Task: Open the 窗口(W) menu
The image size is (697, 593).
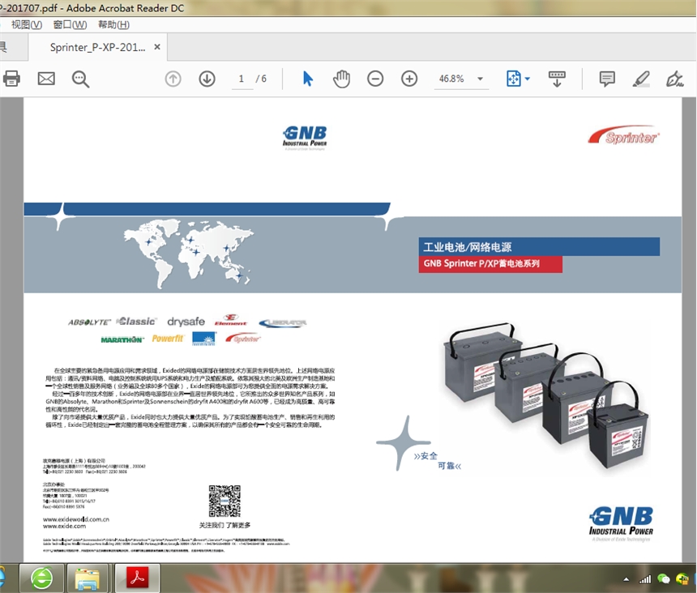Action: [70, 25]
